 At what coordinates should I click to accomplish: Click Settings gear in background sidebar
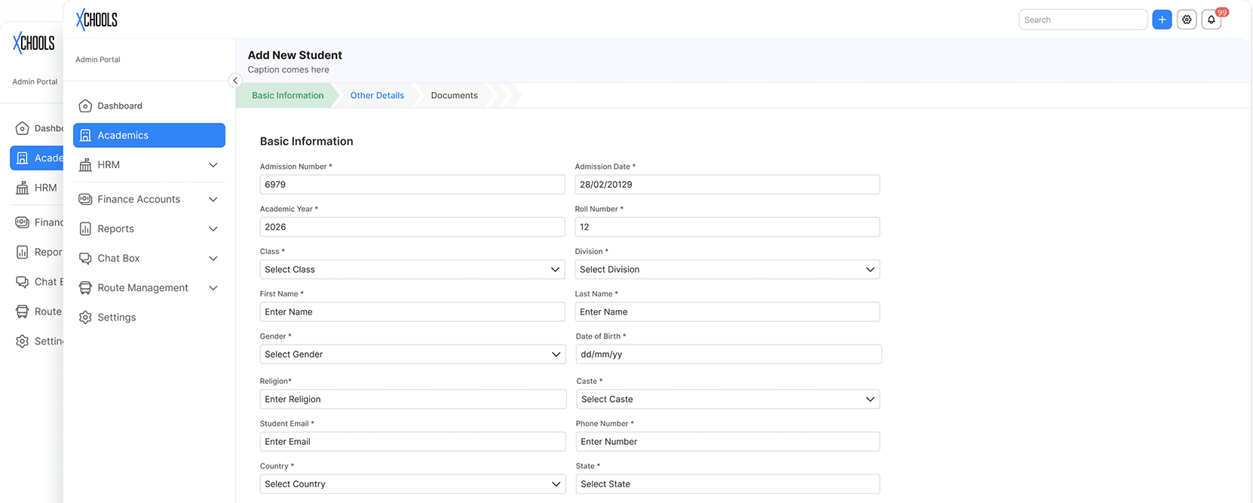(x=23, y=341)
